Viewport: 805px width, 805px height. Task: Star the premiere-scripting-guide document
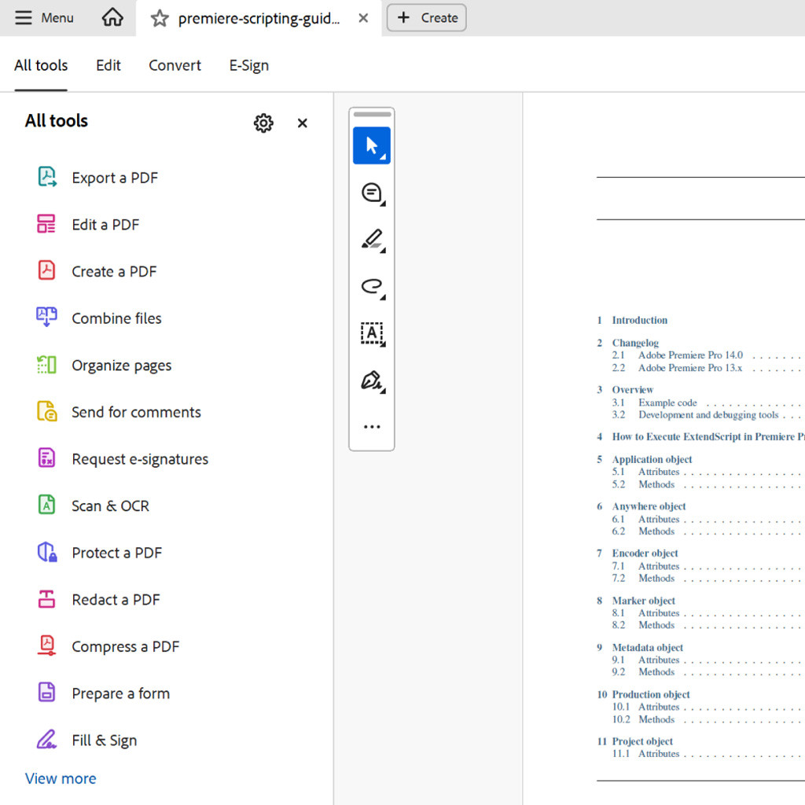point(160,19)
